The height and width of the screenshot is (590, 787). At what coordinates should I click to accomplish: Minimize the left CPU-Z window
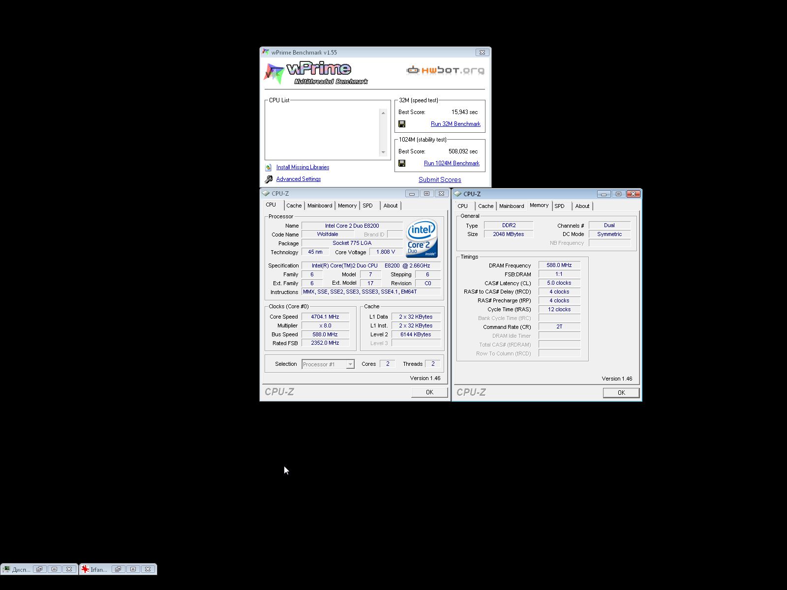(x=412, y=194)
